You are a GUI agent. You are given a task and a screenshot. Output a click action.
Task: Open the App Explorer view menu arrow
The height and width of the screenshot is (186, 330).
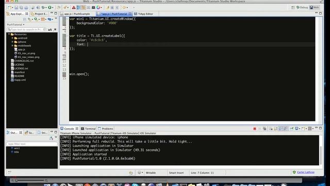click(56, 19)
